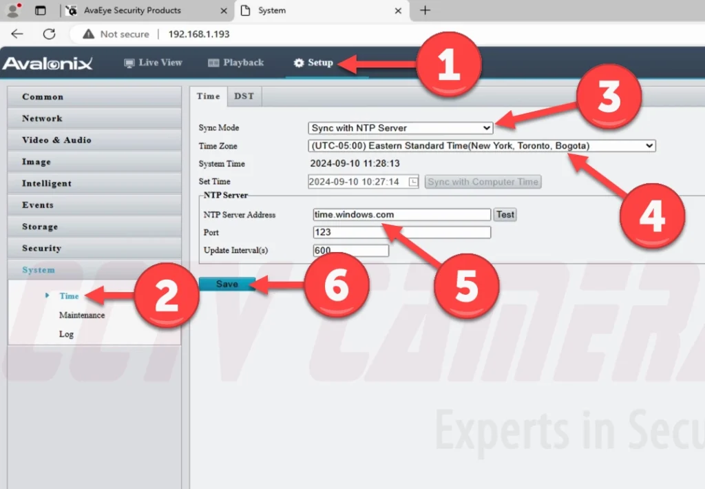
Task: Open the browser profile icon
Action: pos(13,10)
